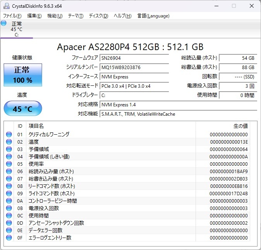Click the CrystalDiskInfo app icon in title bar

7,6
